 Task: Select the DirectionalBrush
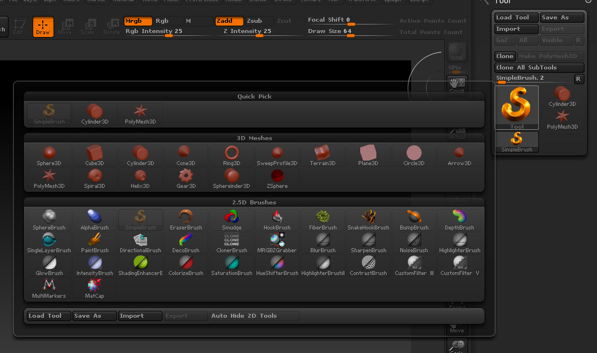(x=140, y=243)
